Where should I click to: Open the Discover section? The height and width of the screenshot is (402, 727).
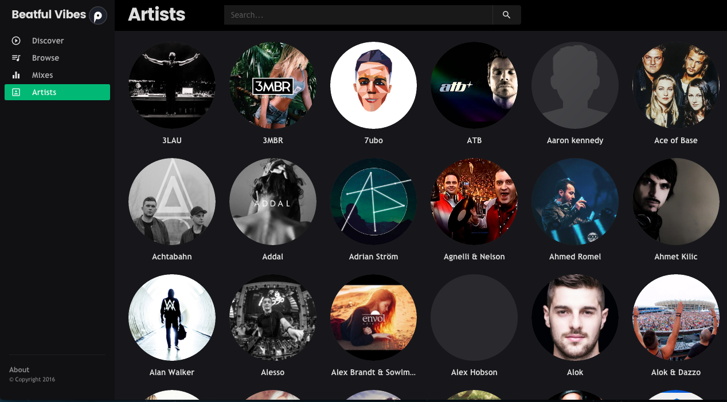[x=48, y=41]
